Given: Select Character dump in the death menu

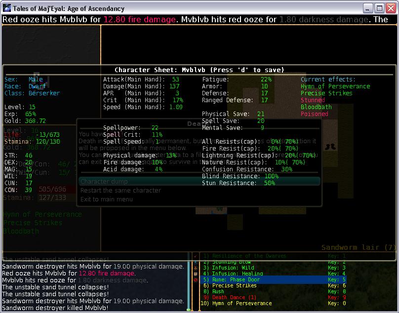Looking at the screenshot, I should click(x=199, y=182).
